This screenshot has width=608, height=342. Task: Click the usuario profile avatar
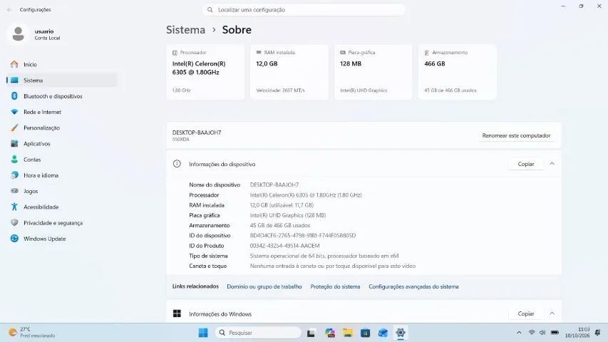(x=18, y=33)
